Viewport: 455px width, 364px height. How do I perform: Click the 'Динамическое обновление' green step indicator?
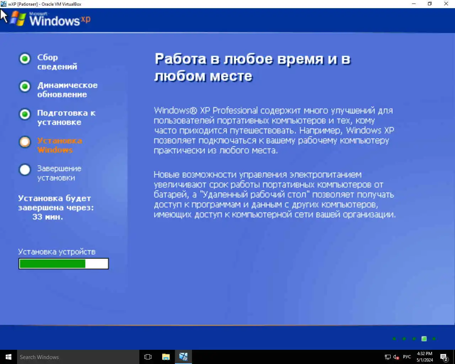(25, 86)
